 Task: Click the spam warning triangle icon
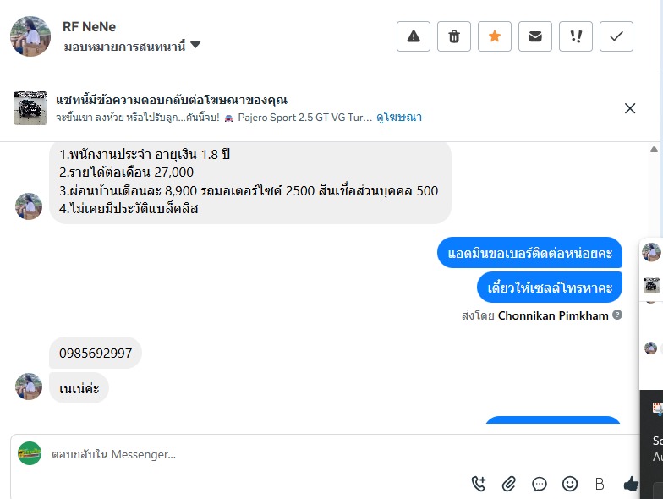tap(414, 36)
